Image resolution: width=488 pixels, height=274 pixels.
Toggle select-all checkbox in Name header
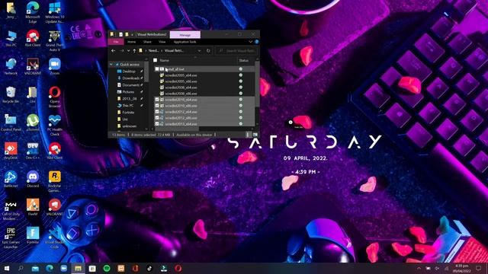[156, 60]
